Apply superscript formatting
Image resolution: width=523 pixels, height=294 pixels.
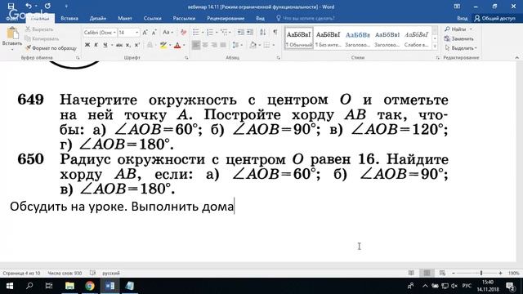(x=137, y=45)
